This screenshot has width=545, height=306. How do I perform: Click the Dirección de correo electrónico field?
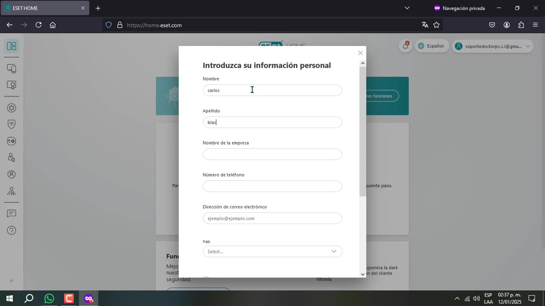272,218
